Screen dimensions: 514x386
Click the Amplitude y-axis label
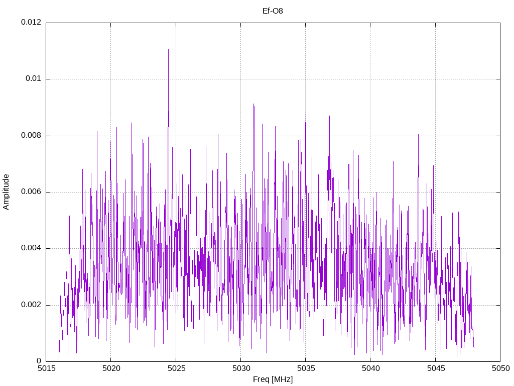[6, 192]
